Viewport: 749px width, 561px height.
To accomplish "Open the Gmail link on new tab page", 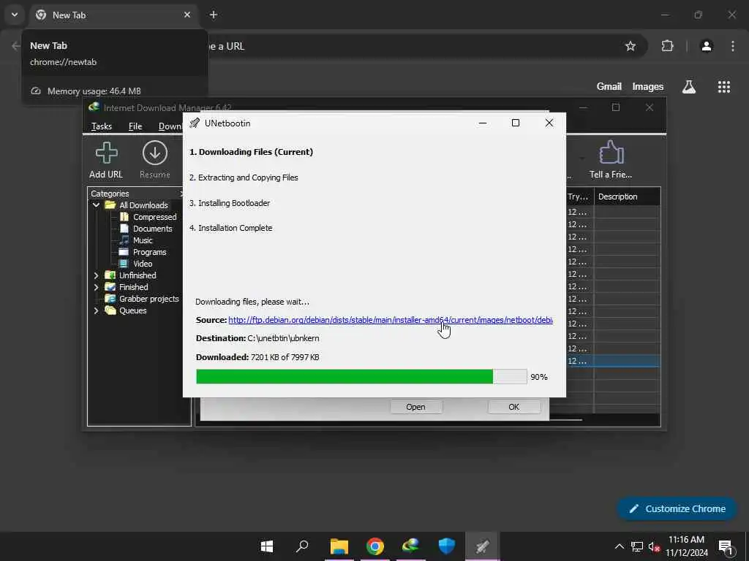I will [x=609, y=86].
